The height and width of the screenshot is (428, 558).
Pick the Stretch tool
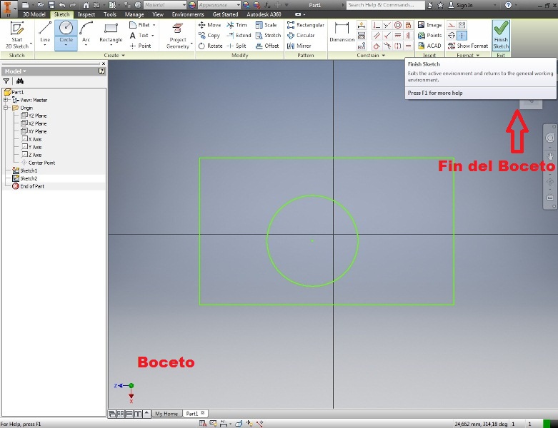(x=269, y=35)
